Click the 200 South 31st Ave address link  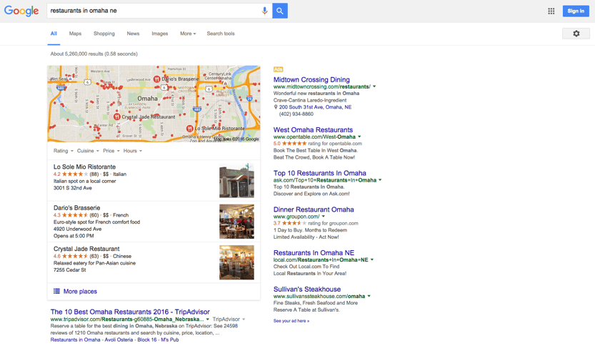click(x=315, y=107)
